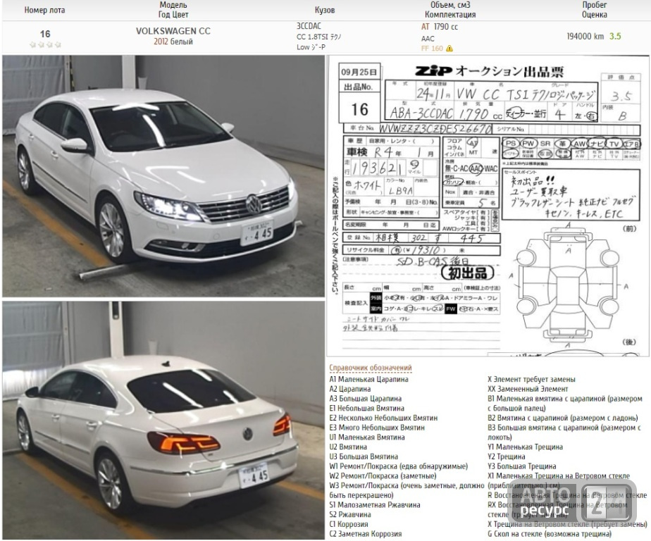Click the Пробег Оценка column header
This screenshot has width=651, height=541.
click(x=594, y=10)
